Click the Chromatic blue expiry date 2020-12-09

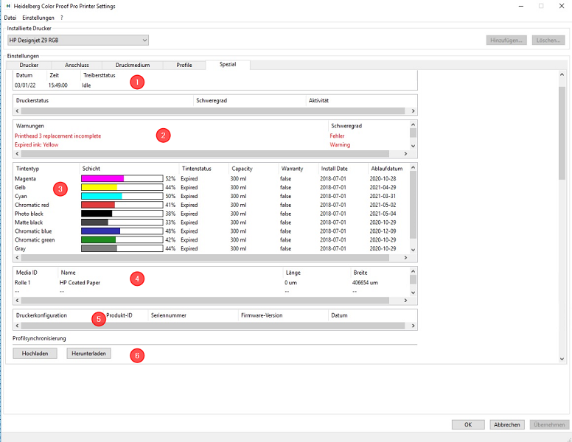click(383, 231)
